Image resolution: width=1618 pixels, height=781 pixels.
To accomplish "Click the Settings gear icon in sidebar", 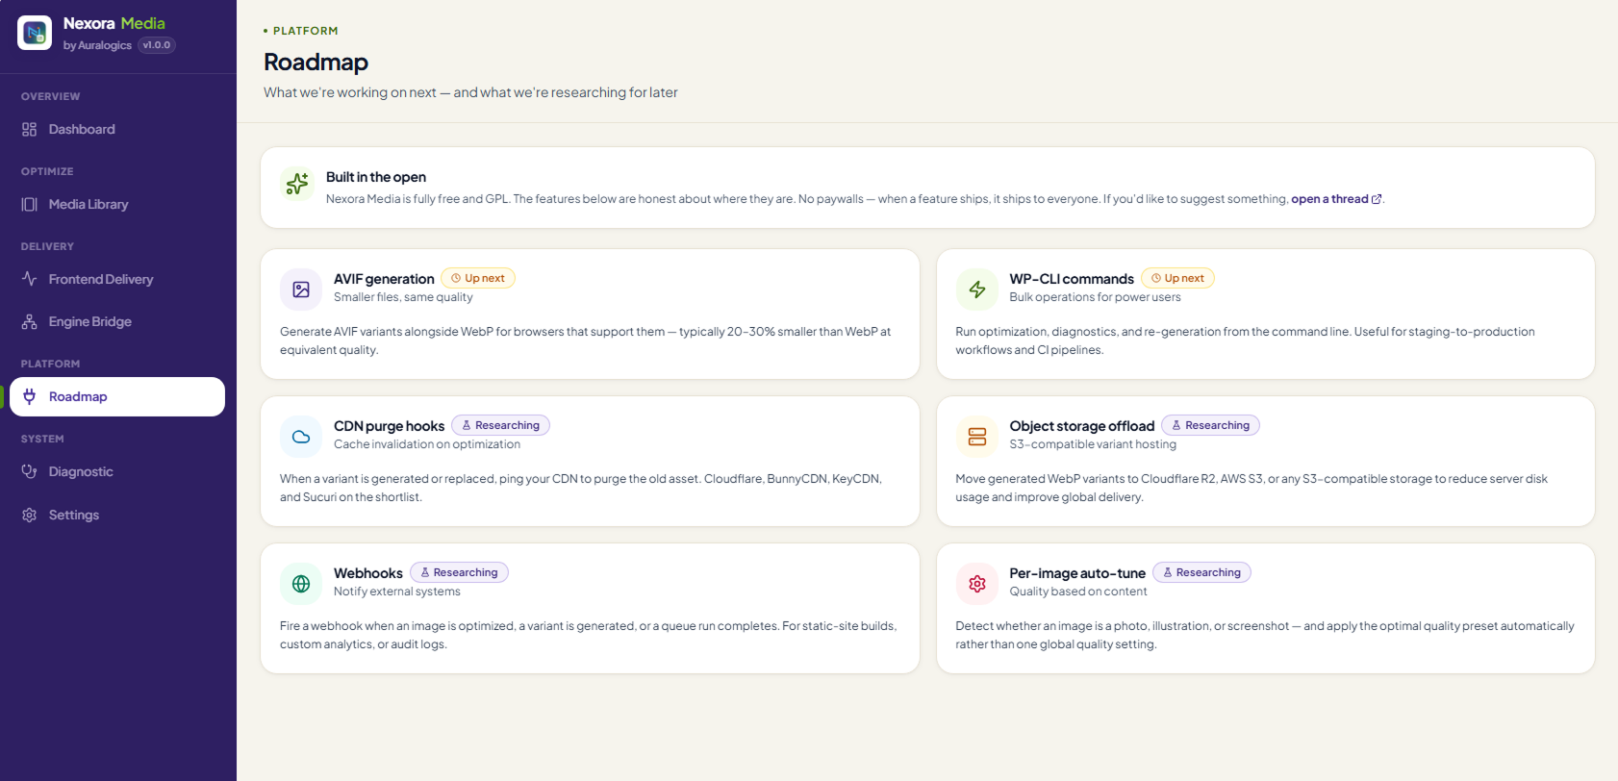I will (x=30, y=515).
